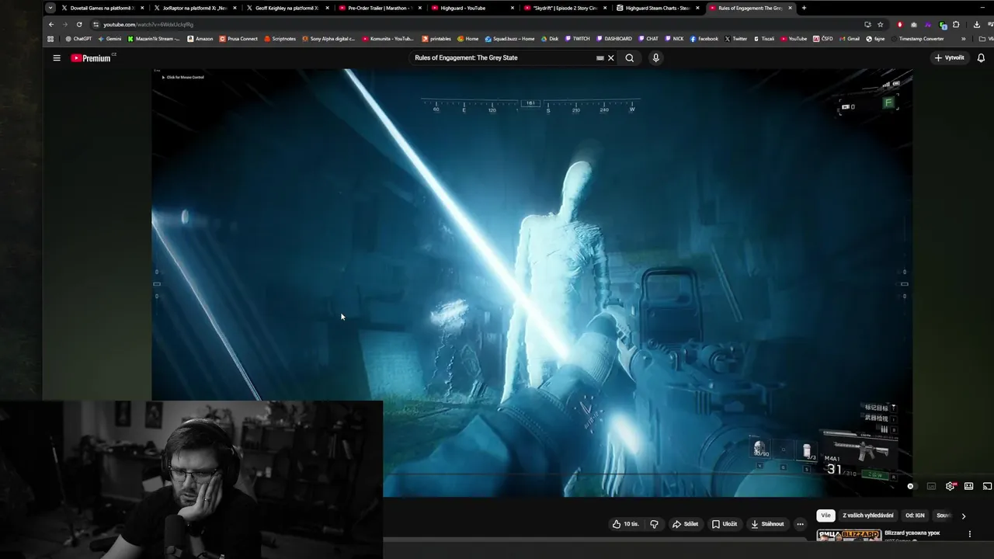
Task: Open browser downloads
Action: (x=977, y=24)
